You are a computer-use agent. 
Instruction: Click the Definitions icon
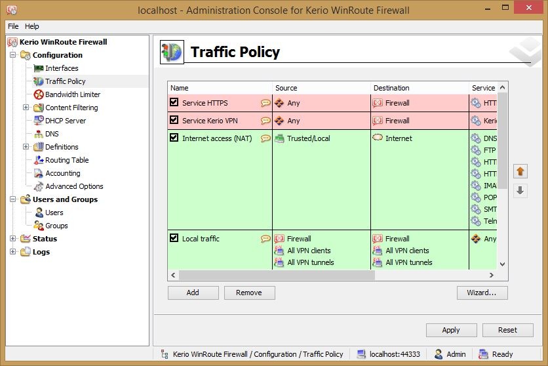[x=39, y=147]
